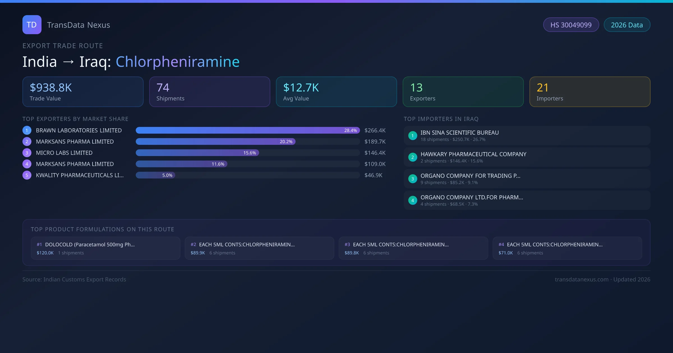The height and width of the screenshot is (353, 673).
Task: Select badge 2 next to Hawkary Pharmaceutical Company
Action: pos(412,157)
